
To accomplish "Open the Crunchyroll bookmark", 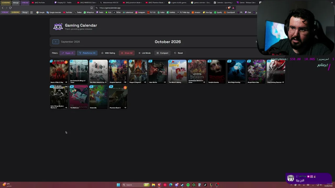I will point(229,12).
